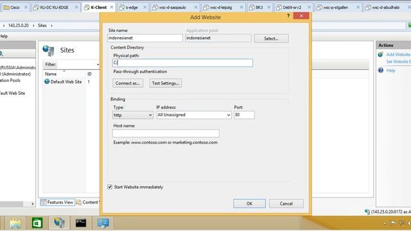Open the remote desktop taskbar icon

tap(103, 223)
